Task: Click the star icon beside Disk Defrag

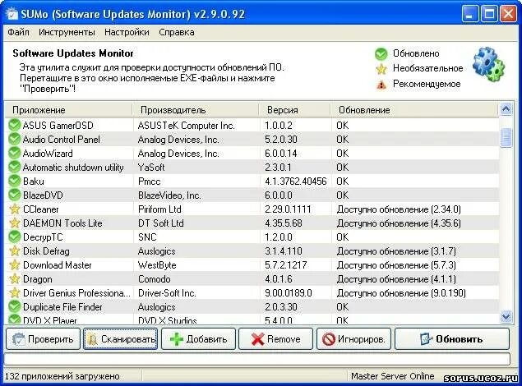Action: [x=14, y=251]
